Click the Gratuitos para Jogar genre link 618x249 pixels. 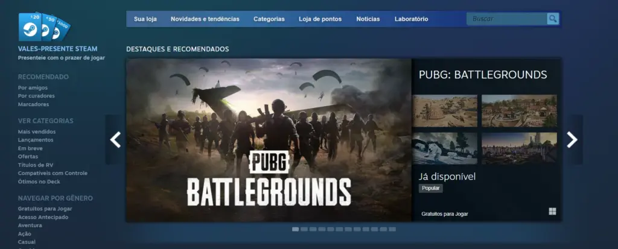[x=45, y=209]
